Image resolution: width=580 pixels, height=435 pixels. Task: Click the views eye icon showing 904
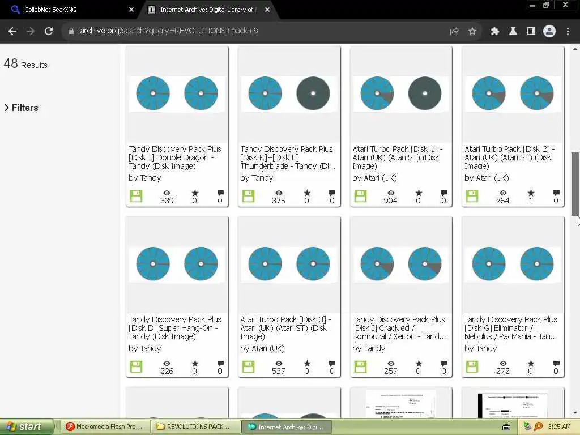point(391,193)
